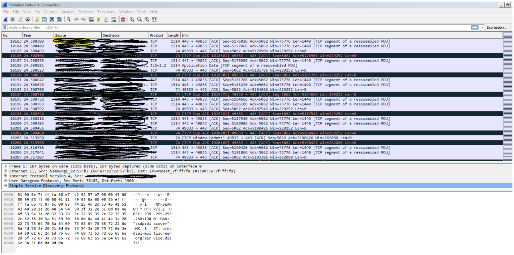Select packet 10207 in the list
Image resolution: width=514 pixels, height=255 pixels.
click(252, 157)
